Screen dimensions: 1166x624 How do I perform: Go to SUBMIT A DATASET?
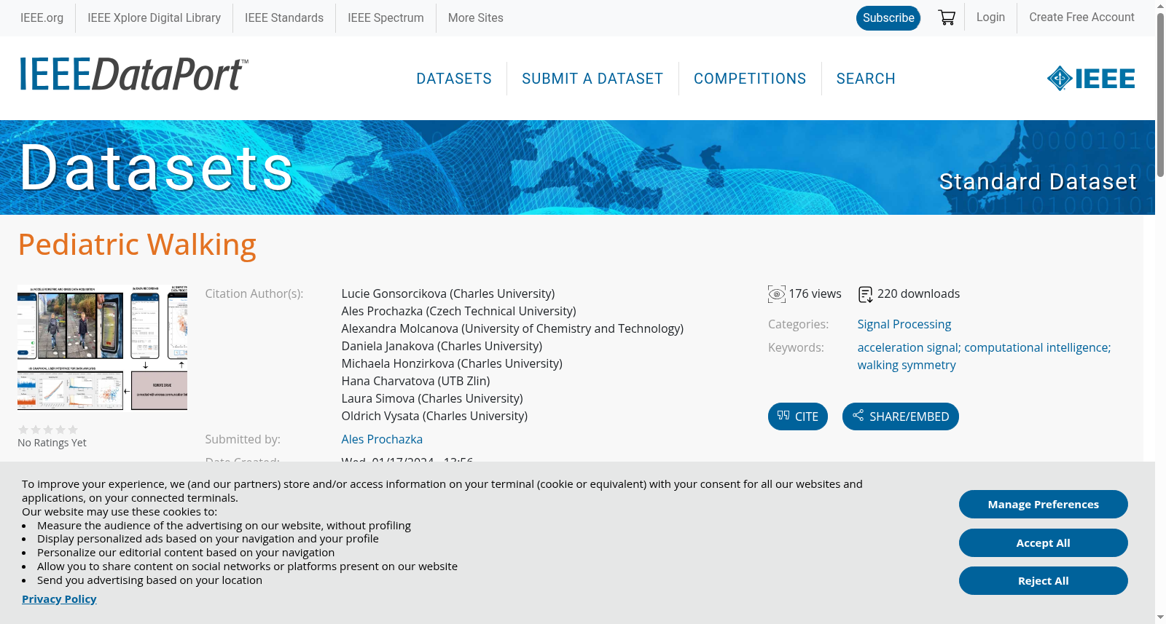tap(592, 79)
